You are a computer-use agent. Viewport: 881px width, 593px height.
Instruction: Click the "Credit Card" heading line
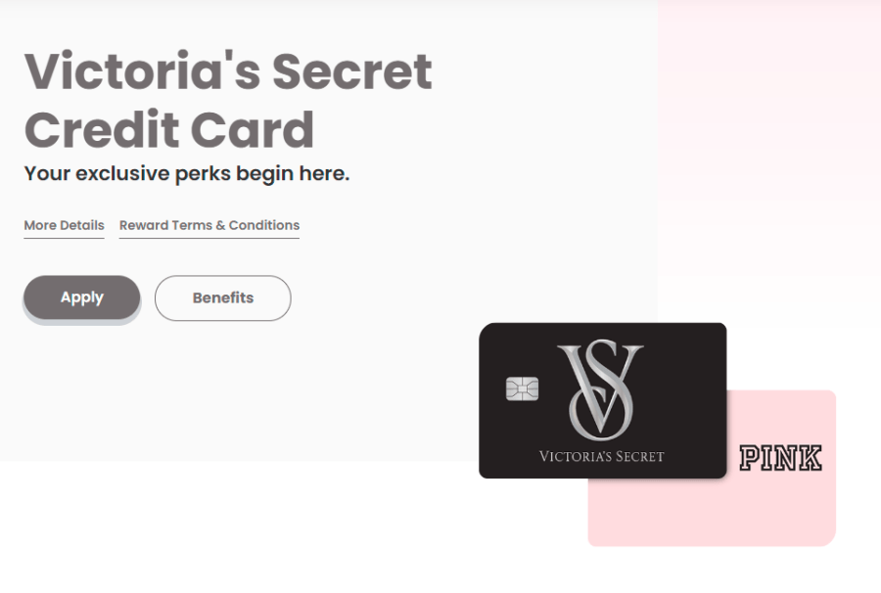pos(169,130)
